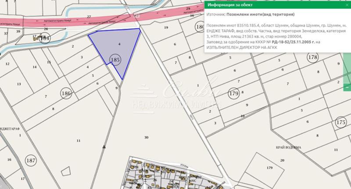Select parcel 11 beside the triangle marker
Image resolution: width=351 pixels, height=189 pixels.
79,140
